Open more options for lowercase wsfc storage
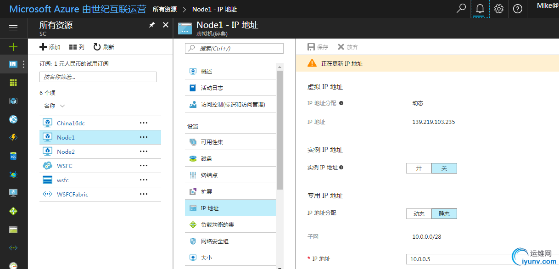 144,180
